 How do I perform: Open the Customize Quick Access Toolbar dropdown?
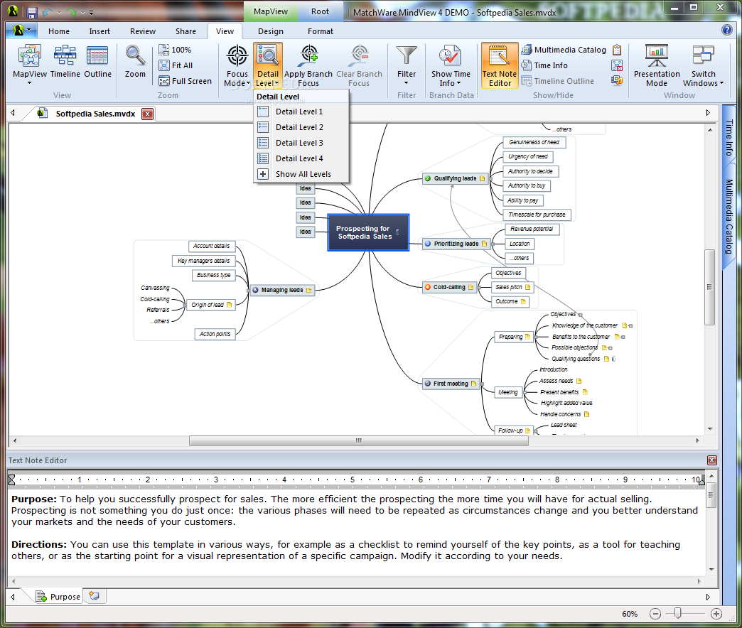(x=92, y=13)
